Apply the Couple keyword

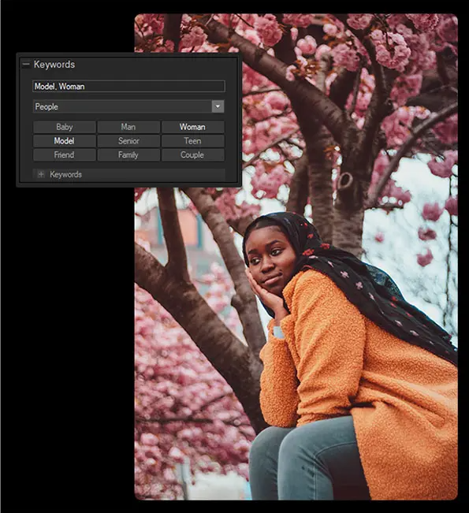click(193, 155)
